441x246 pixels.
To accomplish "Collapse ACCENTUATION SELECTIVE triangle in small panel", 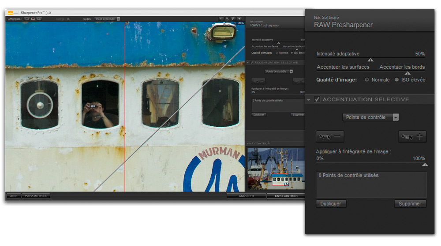I will tap(248, 62).
